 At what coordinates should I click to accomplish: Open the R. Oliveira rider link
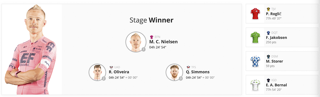pyautogui.click(x=119, y=72)
